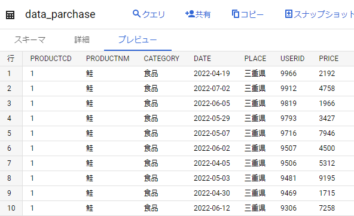This screenshot has width=354, height=216.
Task: Click the コピー text button
Action: (252, 14)
